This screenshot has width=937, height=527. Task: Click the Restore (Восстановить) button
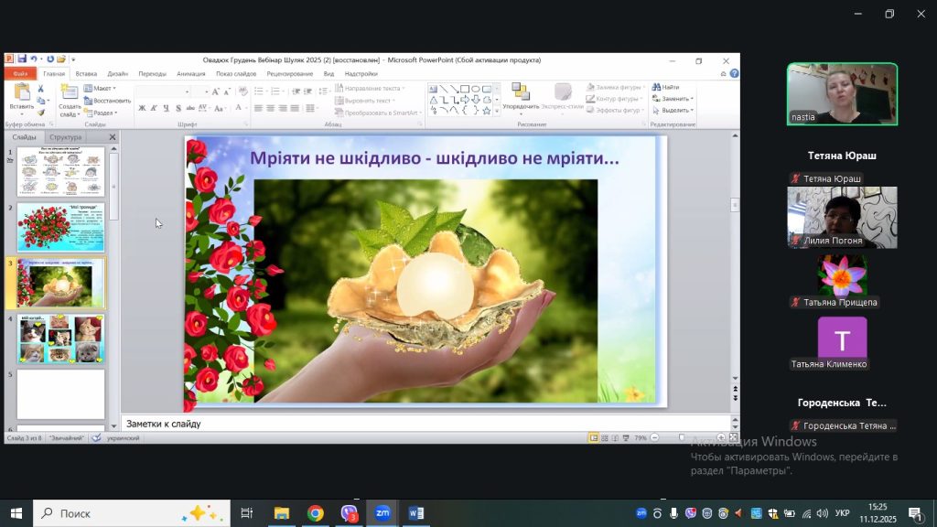[x=109, y=101]
